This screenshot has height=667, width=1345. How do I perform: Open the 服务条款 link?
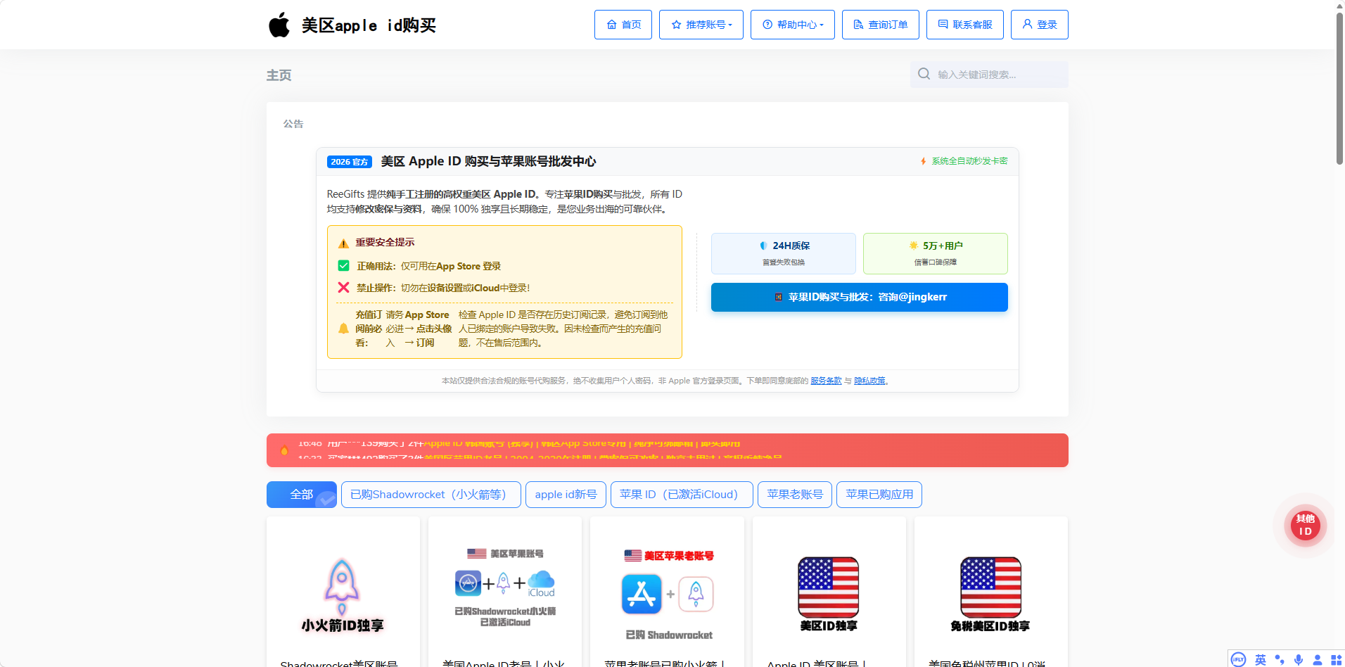click(826, 381)
